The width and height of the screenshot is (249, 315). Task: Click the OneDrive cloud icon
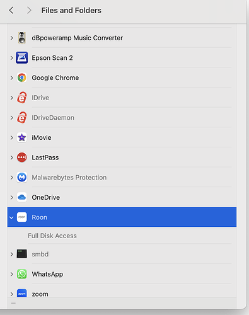[x=21, y=197]
